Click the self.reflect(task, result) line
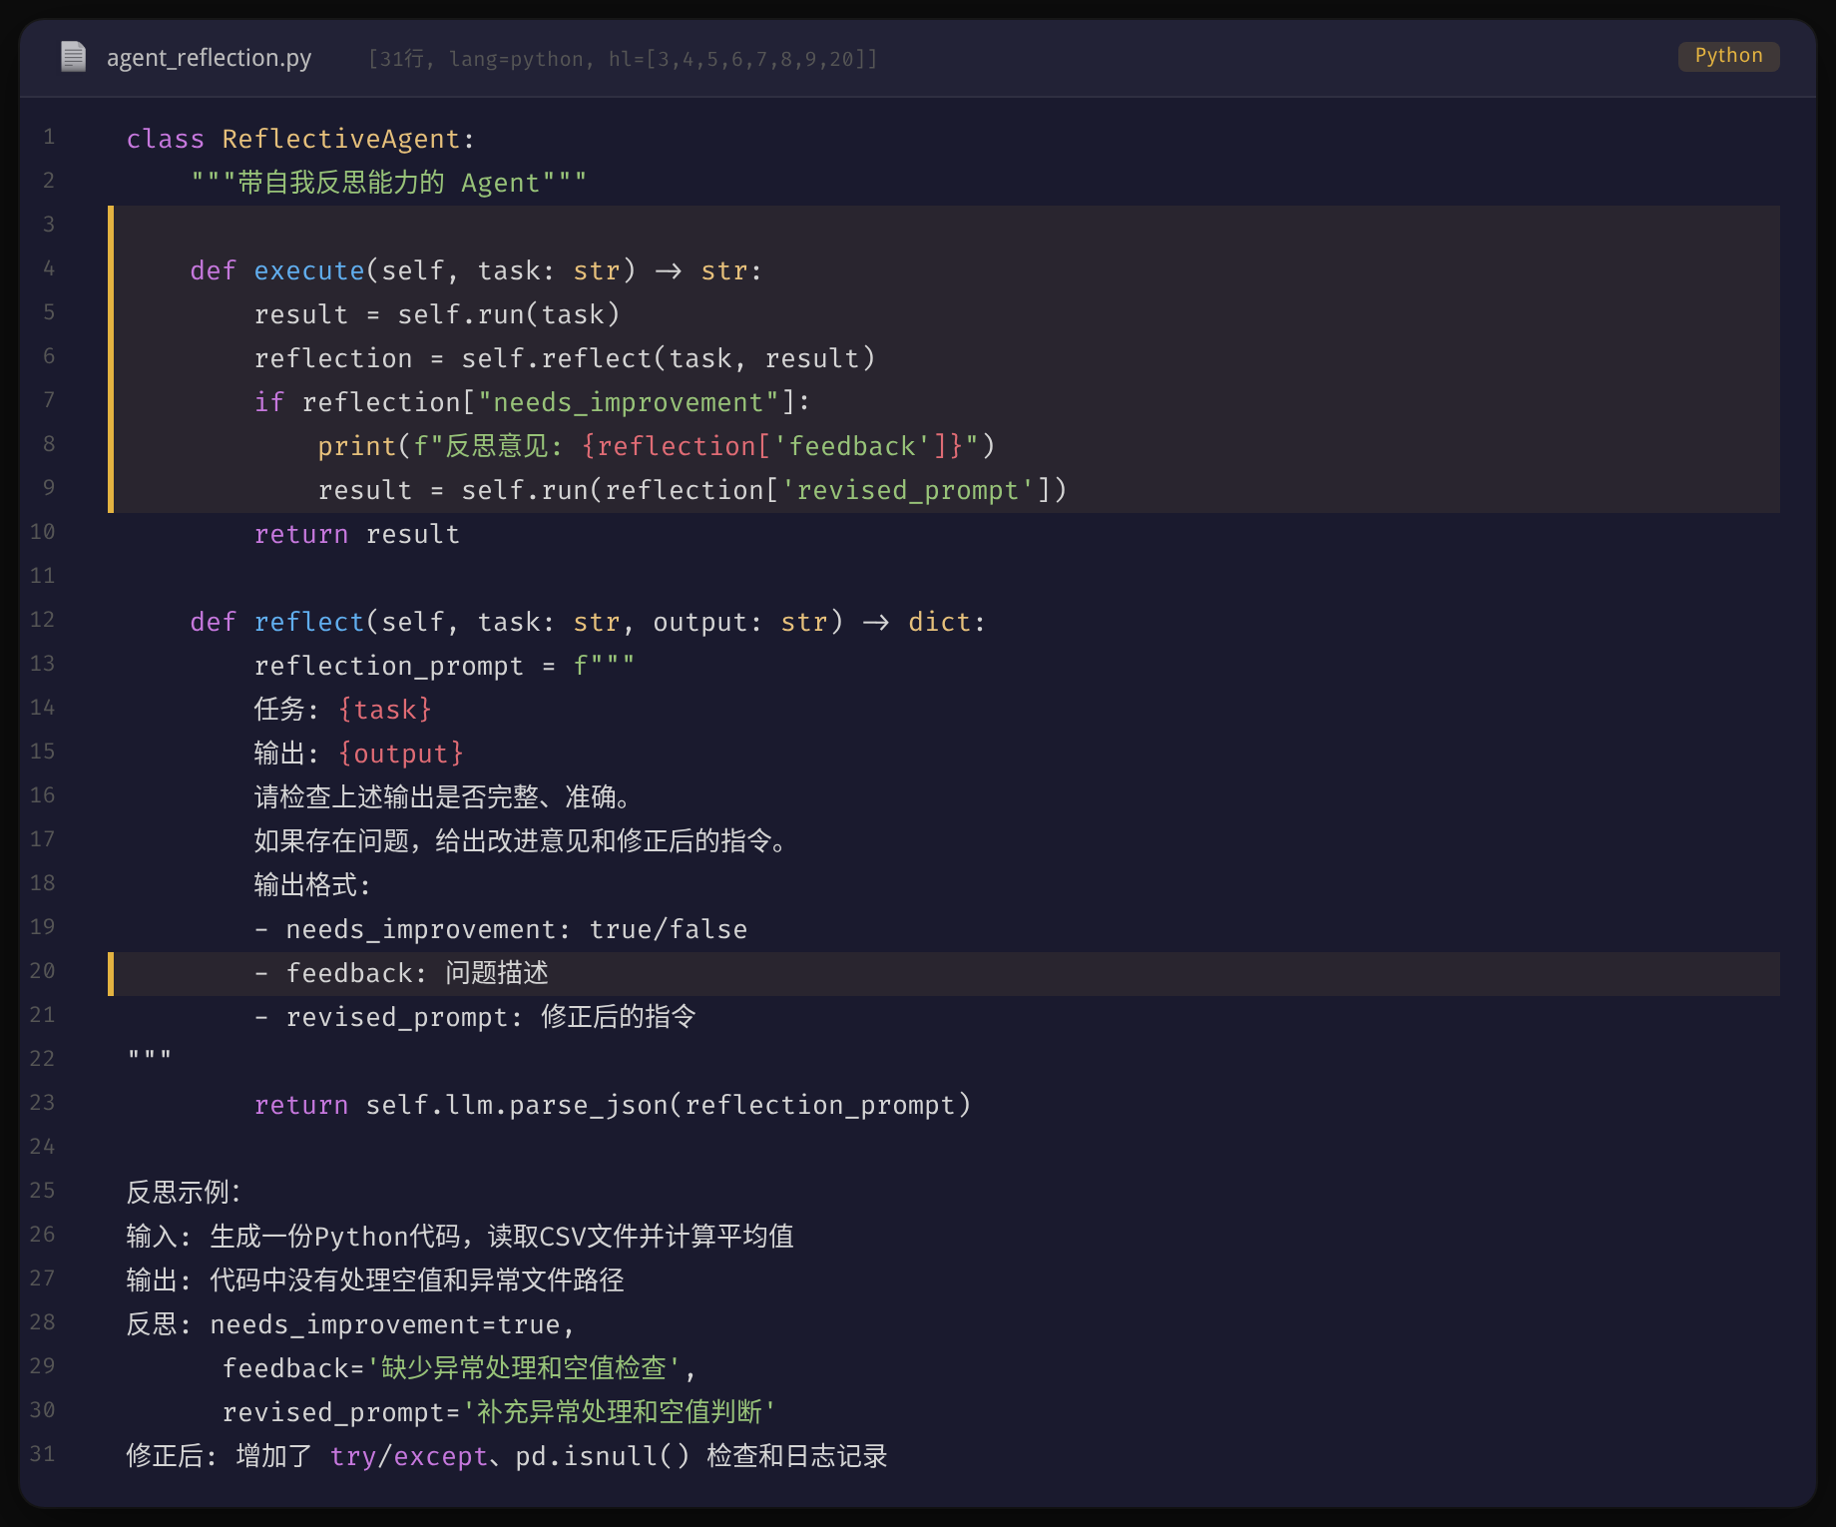The image size is (1836, 1527). tap(564, 358)
